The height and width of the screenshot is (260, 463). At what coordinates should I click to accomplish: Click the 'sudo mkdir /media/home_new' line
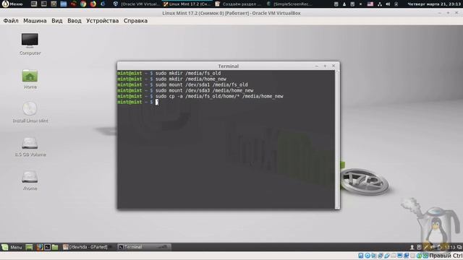(191, 79)
